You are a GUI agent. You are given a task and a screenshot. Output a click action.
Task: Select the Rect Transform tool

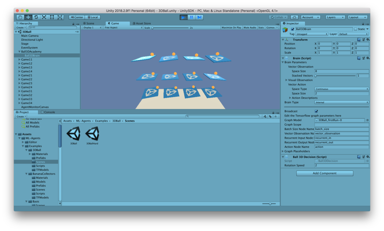pyautogui.click(x=52, y=17)
